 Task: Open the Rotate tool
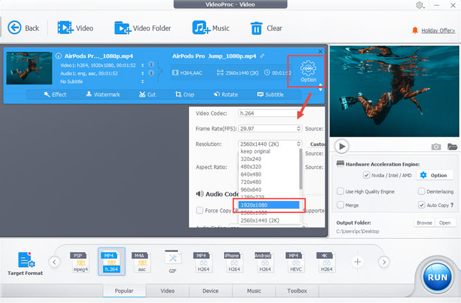[x=226, y=95]
